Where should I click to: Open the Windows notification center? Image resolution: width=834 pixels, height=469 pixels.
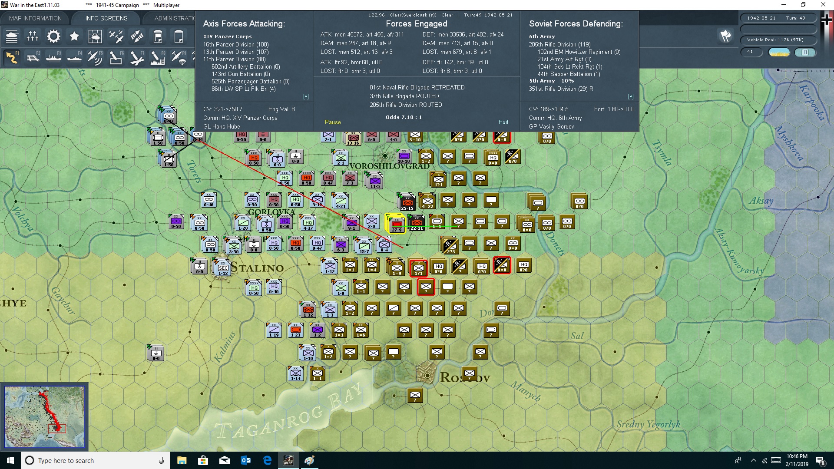click(x=821, y=461)
